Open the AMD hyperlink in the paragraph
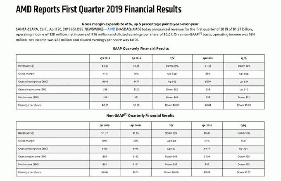 (112, 29)
